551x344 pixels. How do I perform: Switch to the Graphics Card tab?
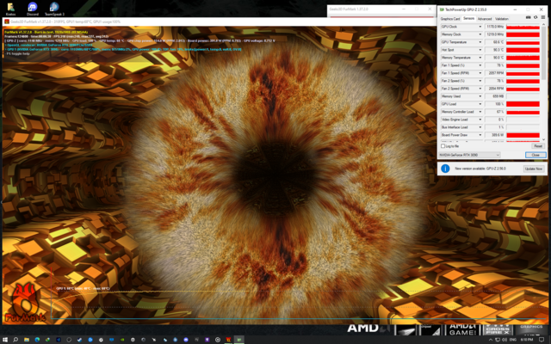pos(450,19)
